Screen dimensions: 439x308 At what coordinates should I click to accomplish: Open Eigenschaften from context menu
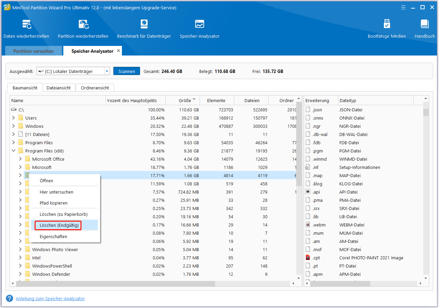(x=64, y=236)
